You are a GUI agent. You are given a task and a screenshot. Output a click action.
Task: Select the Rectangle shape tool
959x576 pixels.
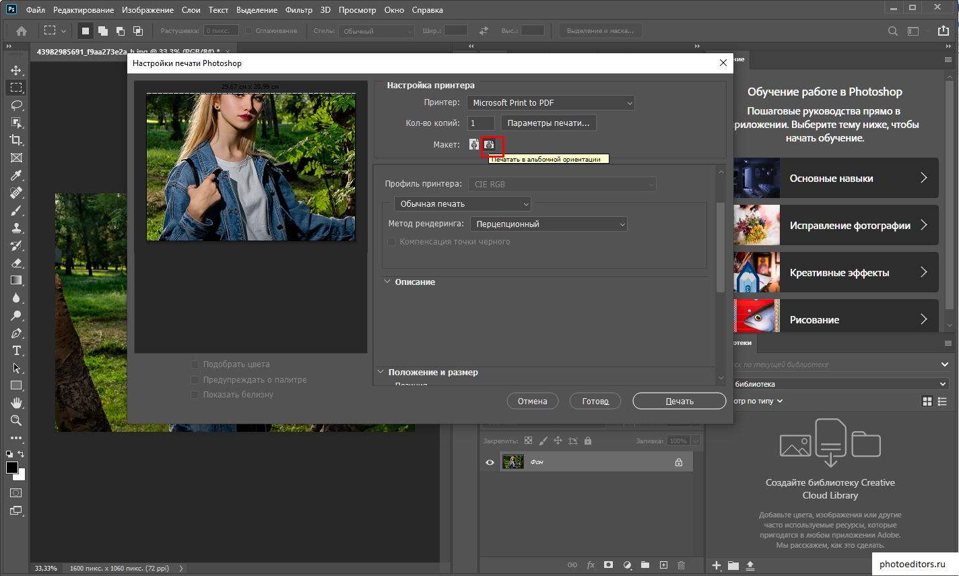click(x=16, y=385)
